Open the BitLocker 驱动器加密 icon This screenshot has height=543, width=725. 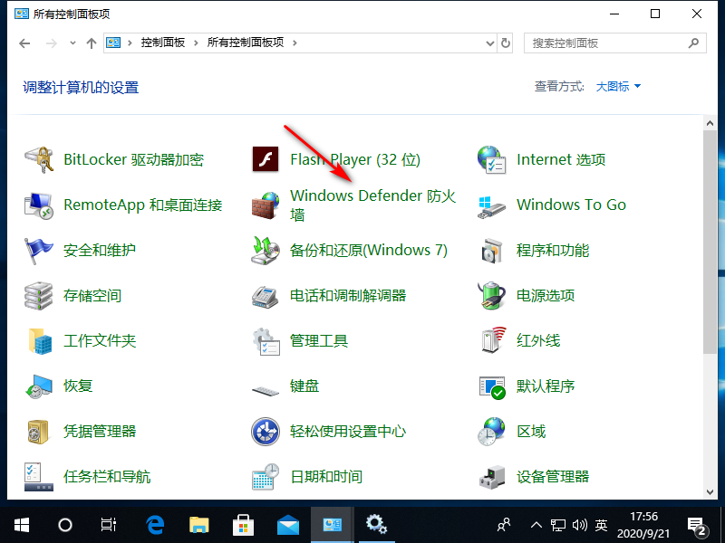tap(40, 160)
